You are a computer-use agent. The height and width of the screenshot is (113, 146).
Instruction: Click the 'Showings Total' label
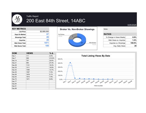click(x=20, y=37)
